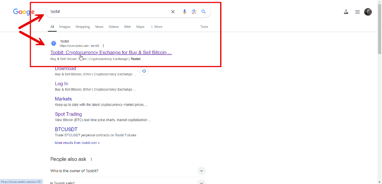The width and height of the screenshot is (382, 184).
Task: Select the All results tab
Action: click(x=52, y=27)
